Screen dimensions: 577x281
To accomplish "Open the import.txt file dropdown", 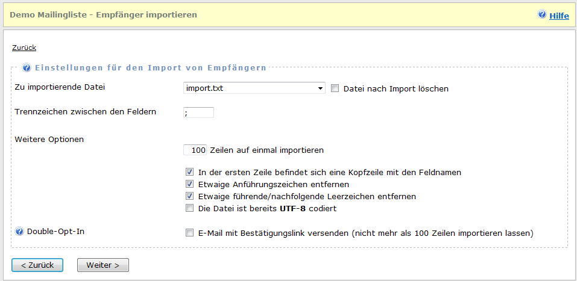I will (254, 88).
